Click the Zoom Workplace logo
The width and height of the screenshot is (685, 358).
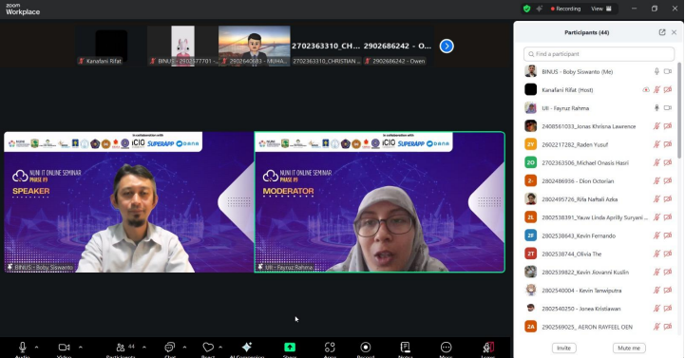[23, 9]
